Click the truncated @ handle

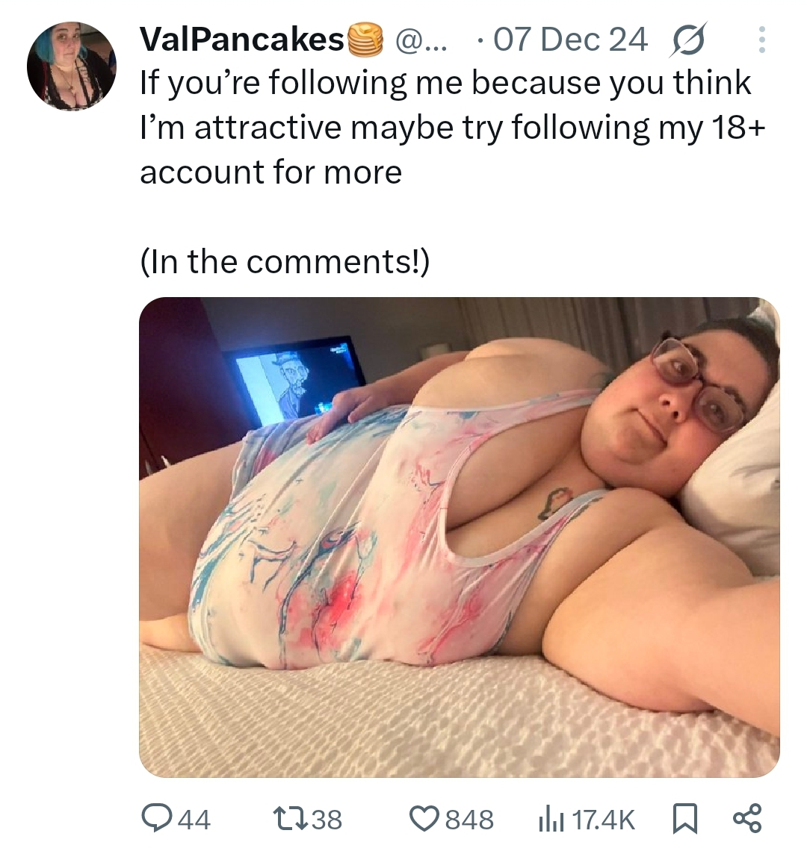coord(421,40)
